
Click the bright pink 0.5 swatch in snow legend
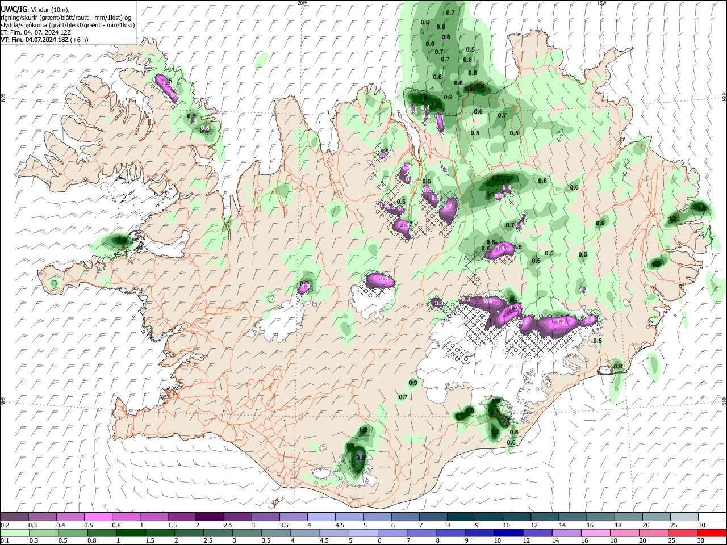pyautogui.click(x=98, y=517)
